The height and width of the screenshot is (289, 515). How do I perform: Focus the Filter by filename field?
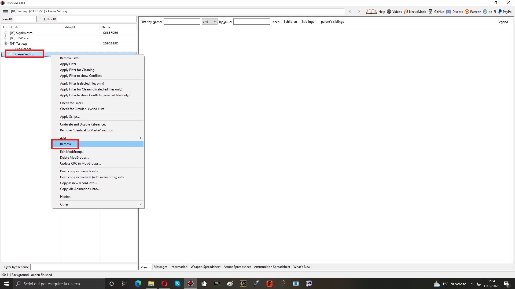pos(84,267)
